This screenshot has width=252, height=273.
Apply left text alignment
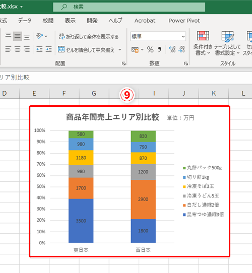[x=8, y=49]
